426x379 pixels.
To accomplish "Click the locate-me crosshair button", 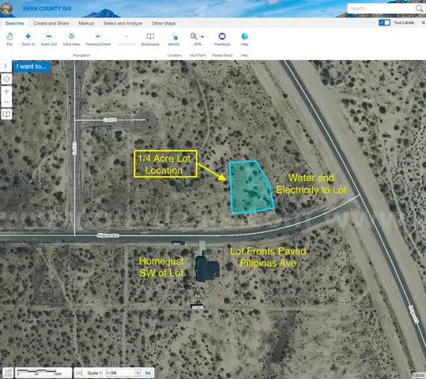I will (6, 79).
